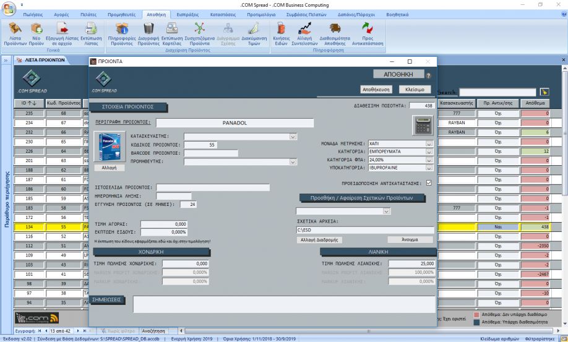Click the Αναζήτηση box in record bar
Image resolution: width=568 pixels, height=342 pixels.
click(153, 331)
